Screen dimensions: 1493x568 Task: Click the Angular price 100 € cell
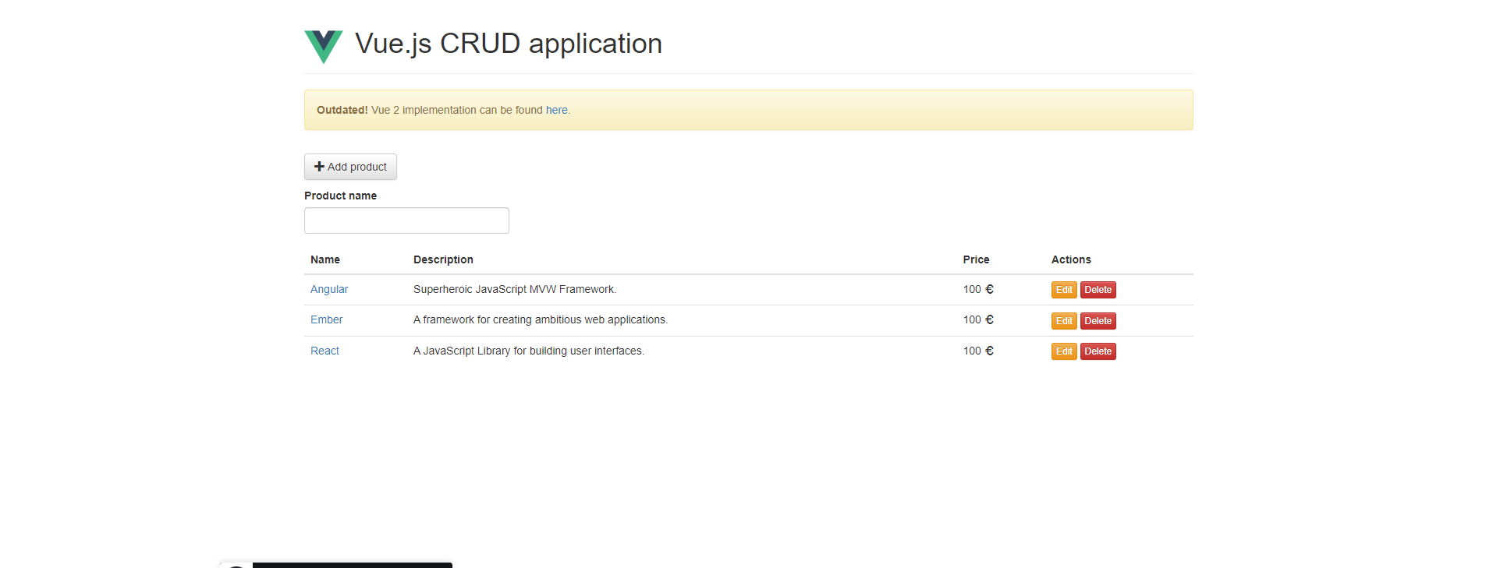[x=978, y=289]
